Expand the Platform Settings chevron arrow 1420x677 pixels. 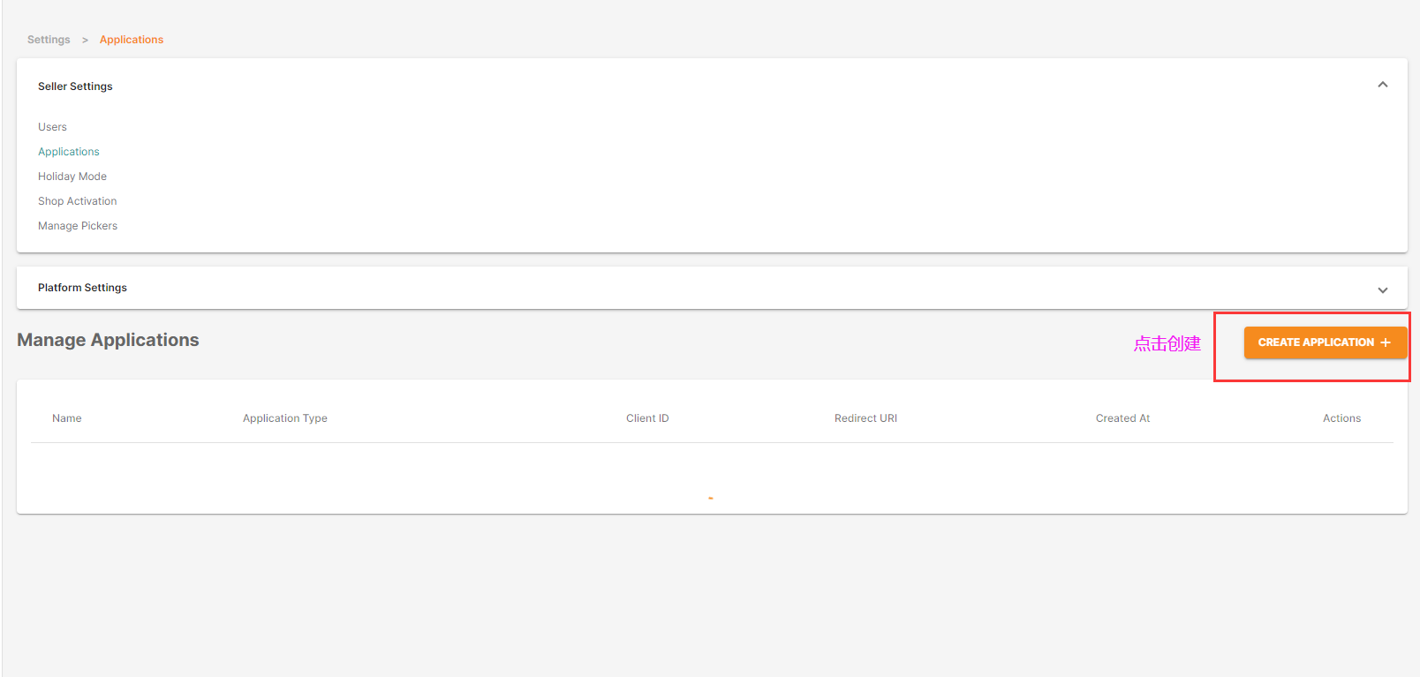(1382, 290)
